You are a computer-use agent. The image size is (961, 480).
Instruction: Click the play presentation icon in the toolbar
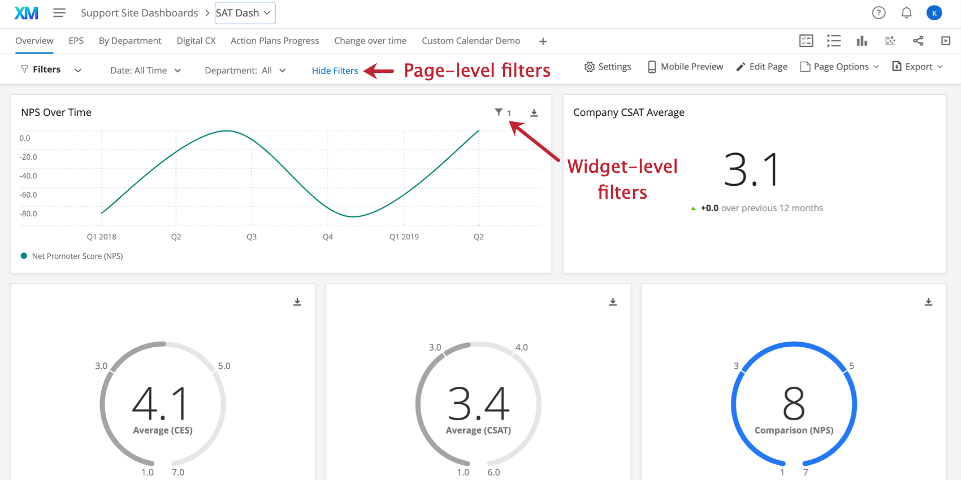946,41
